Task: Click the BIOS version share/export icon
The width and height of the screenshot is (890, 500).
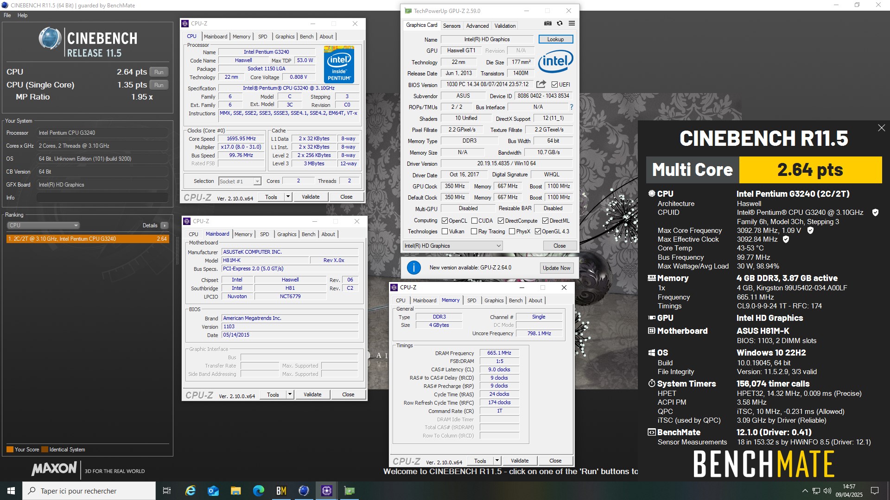Action: click(x=541, y=84)
